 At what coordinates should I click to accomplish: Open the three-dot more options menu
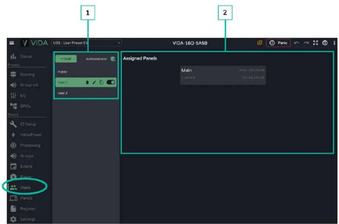coord(334,43)
